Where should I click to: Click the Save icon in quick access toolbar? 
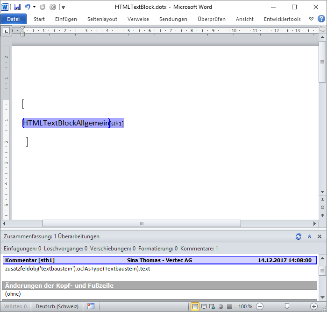click(17, 7)
